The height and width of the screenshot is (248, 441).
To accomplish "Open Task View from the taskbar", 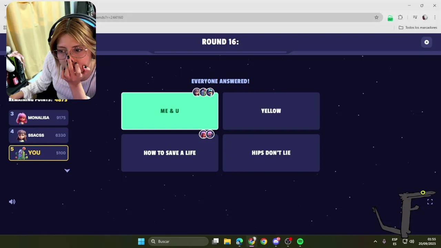I will (x=215, y=241).
